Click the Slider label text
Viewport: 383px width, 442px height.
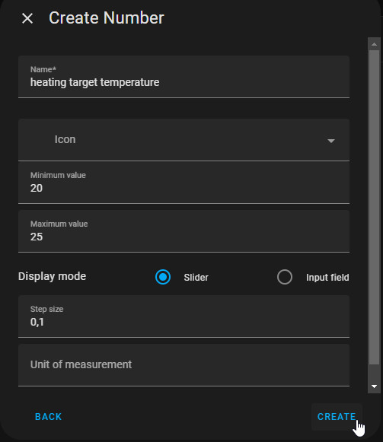[x=196, y=278]
